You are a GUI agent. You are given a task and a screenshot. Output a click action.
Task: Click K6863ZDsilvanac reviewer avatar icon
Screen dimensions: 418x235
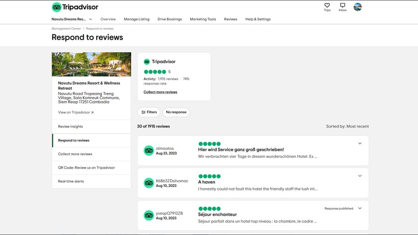click(148, 183)
